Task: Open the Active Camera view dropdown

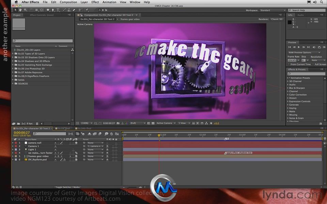Action: tap(166, 123)
